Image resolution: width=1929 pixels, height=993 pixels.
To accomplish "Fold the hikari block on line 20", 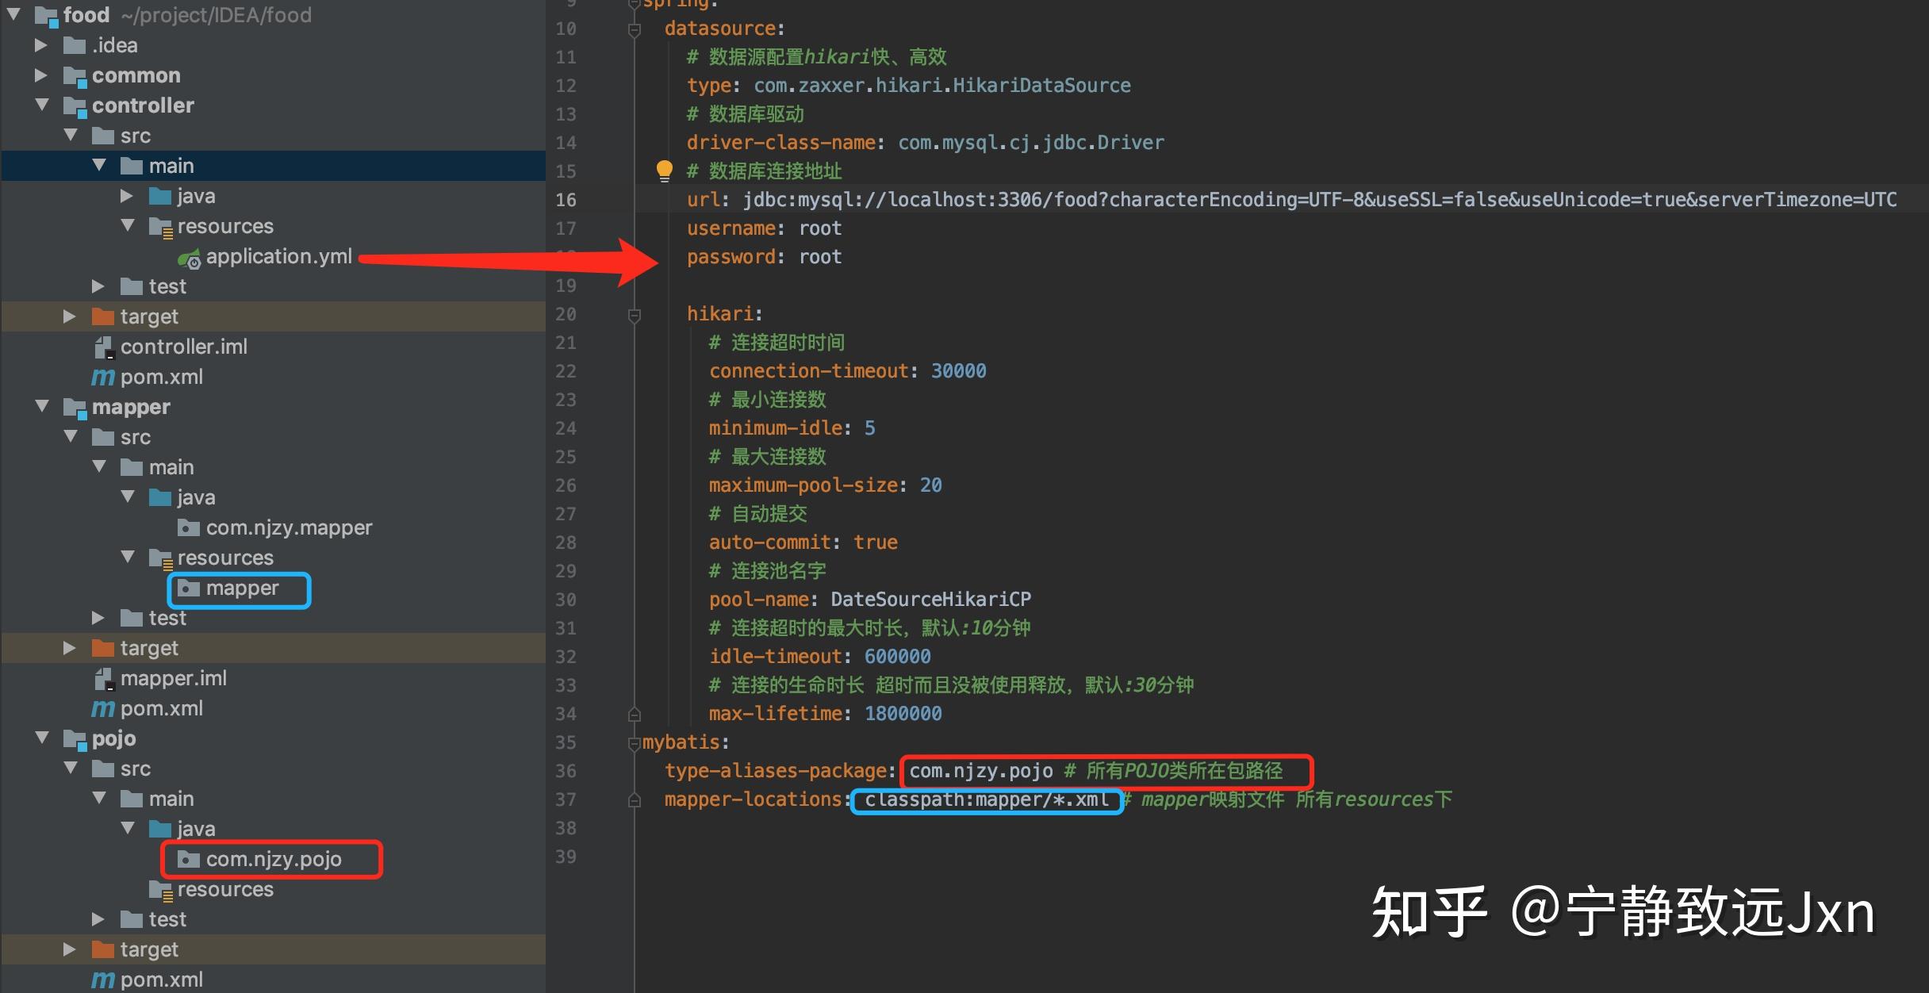I will [x=634, y=316].
